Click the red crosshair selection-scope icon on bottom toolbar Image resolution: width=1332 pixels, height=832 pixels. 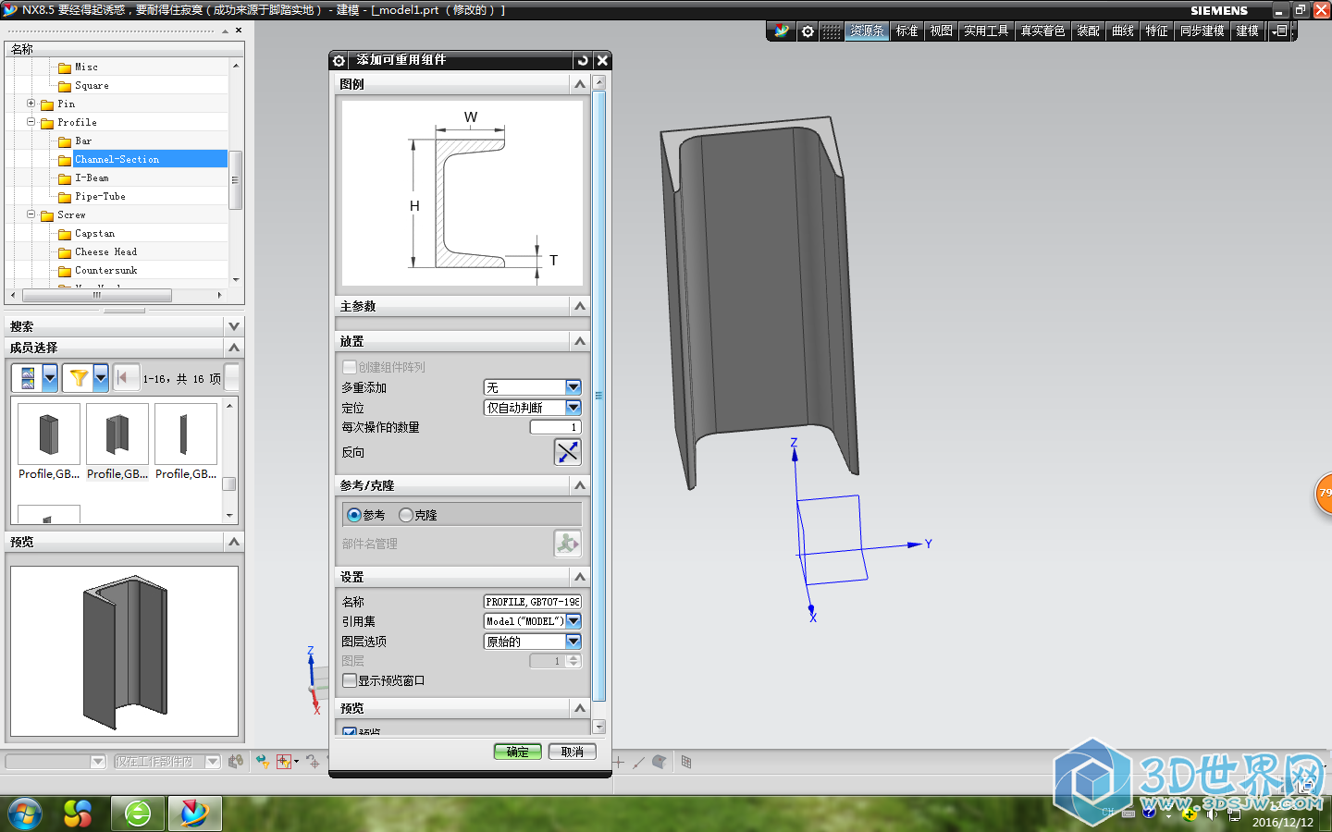[284, 762]
